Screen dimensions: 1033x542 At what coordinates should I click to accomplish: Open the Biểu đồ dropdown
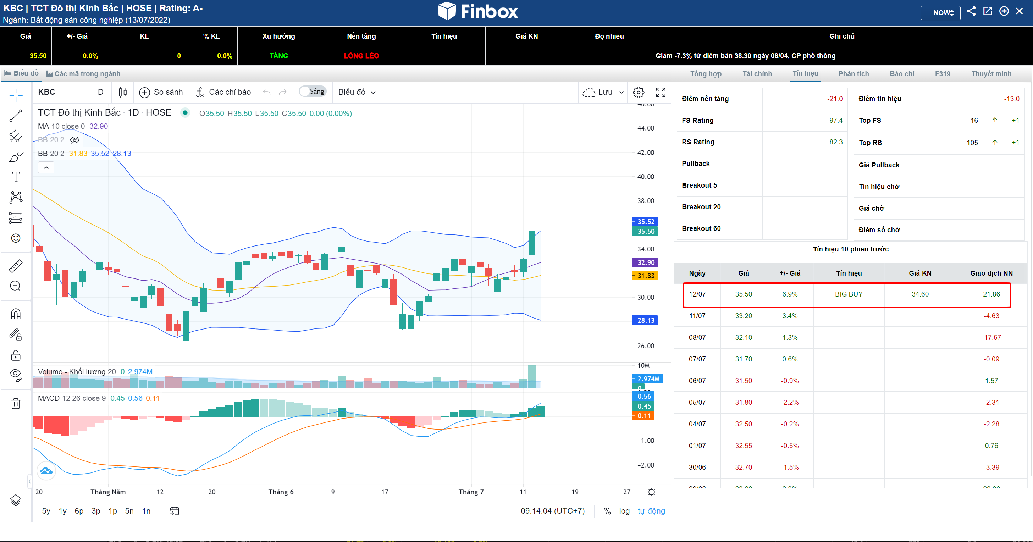[357, 92]
